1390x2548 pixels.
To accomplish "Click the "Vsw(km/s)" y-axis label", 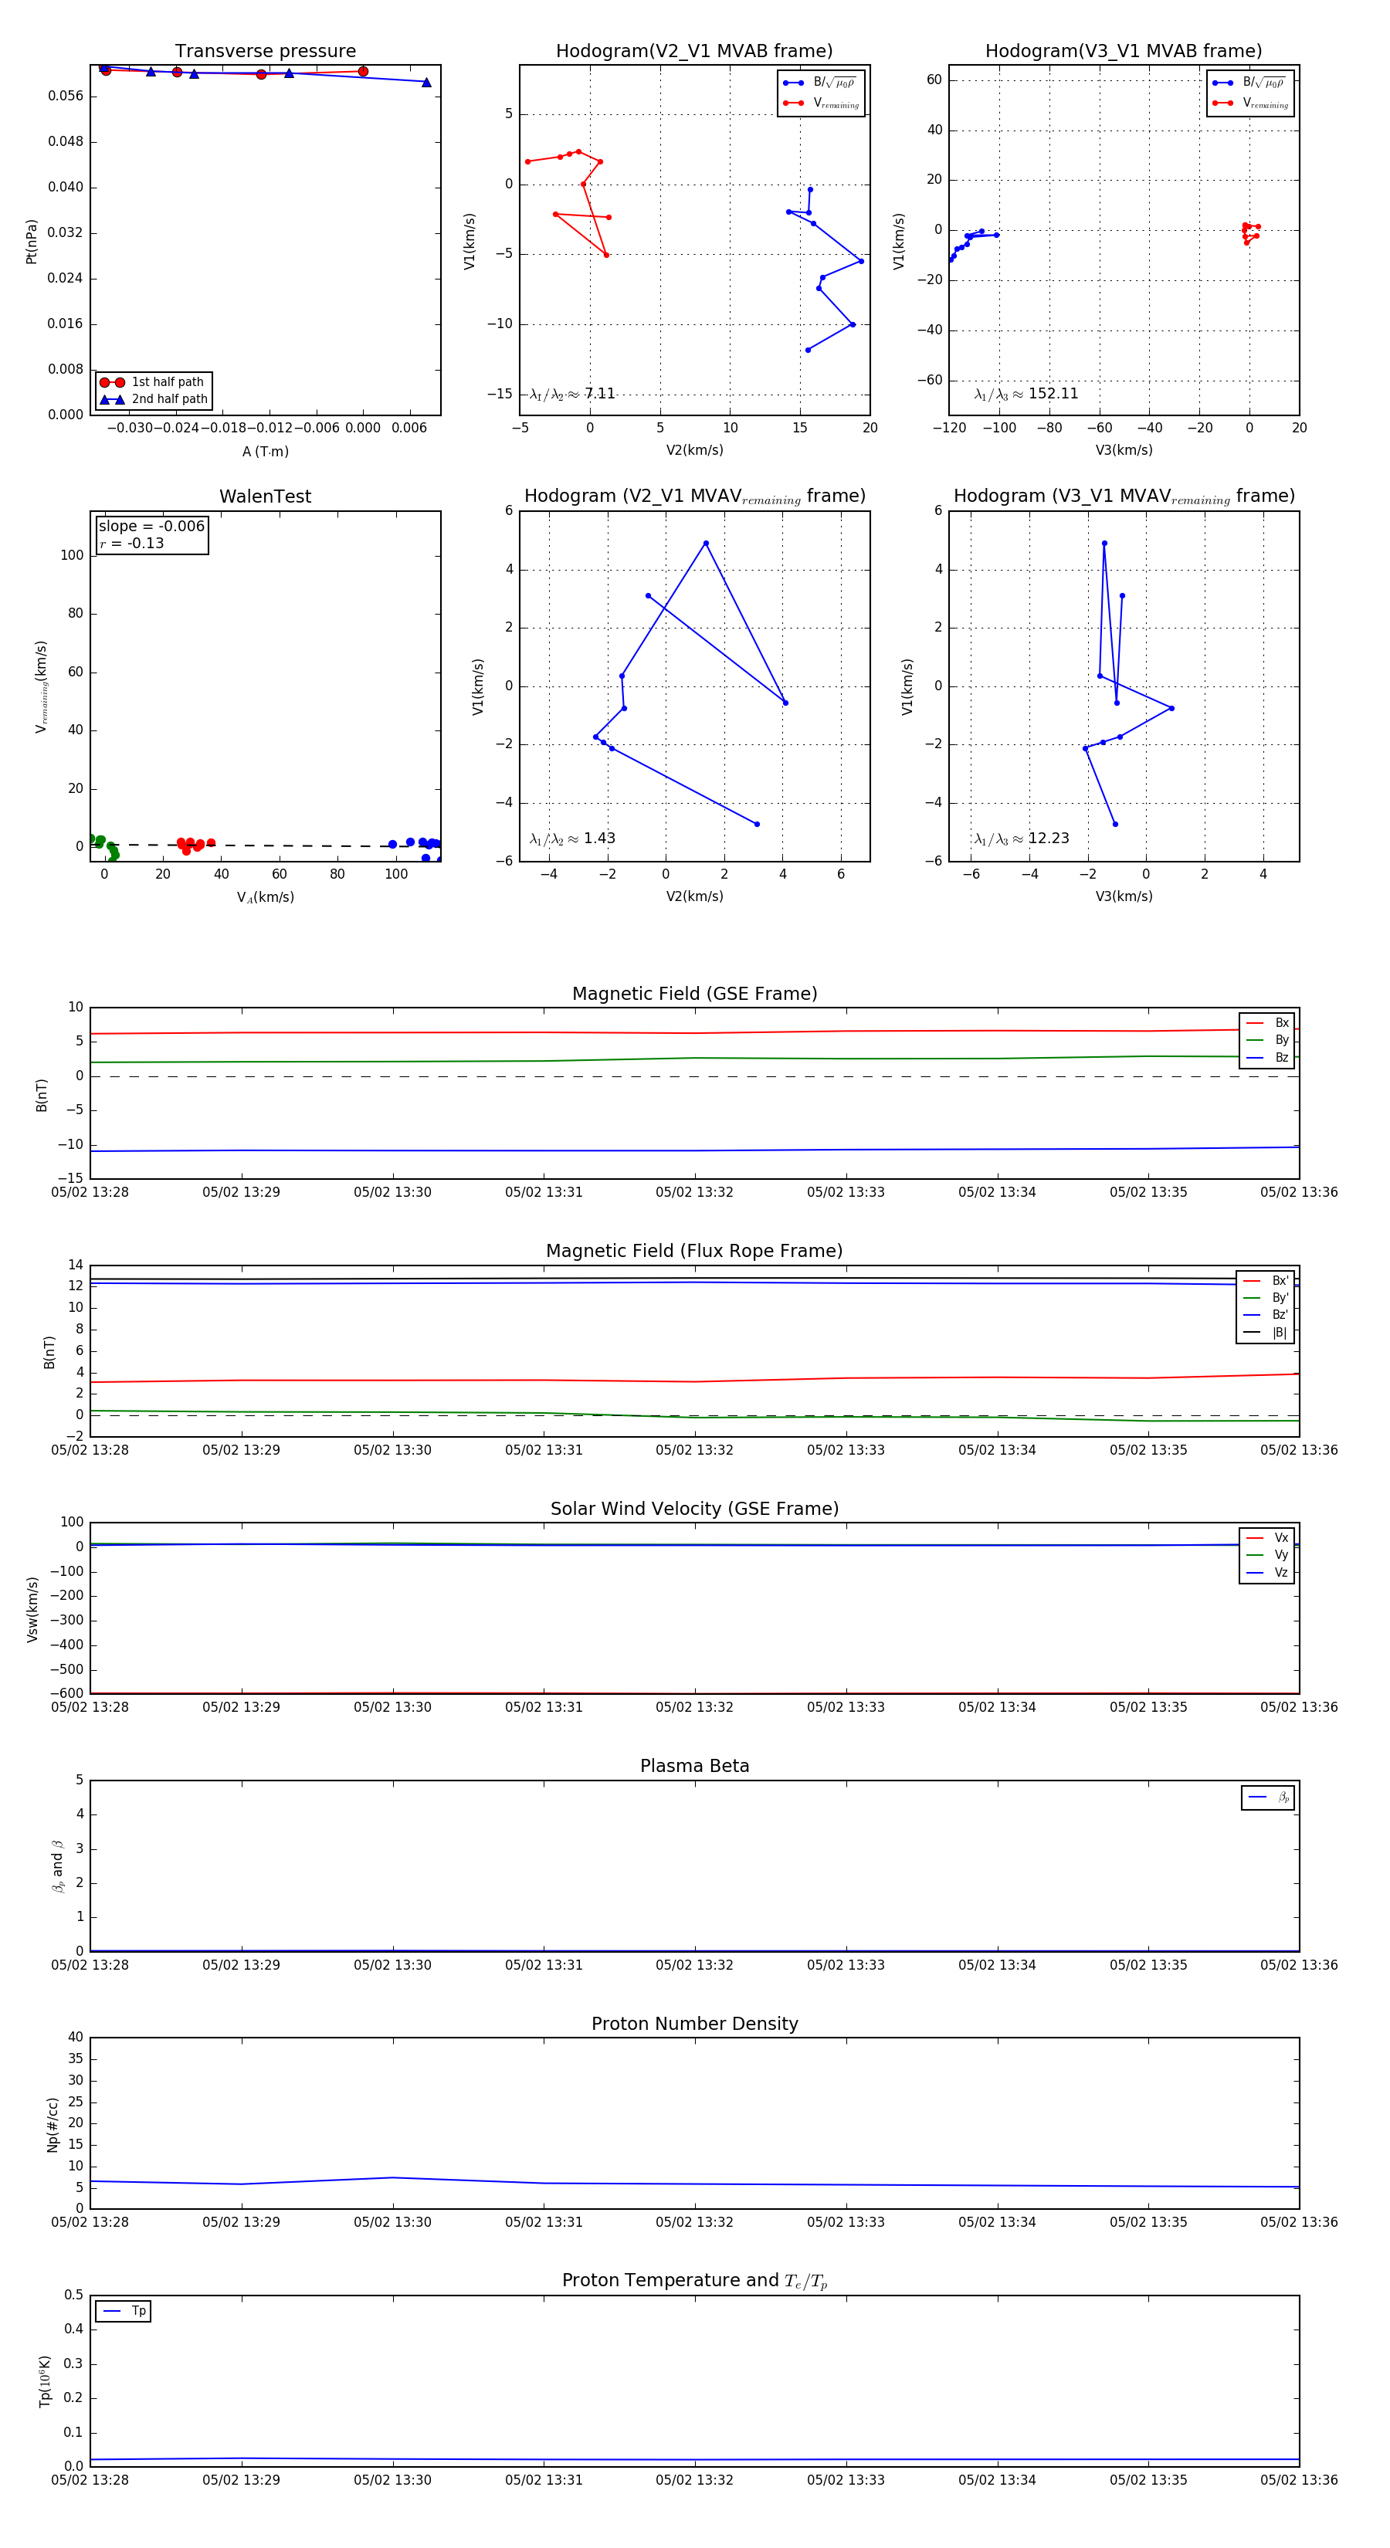I will point(32,1609).
